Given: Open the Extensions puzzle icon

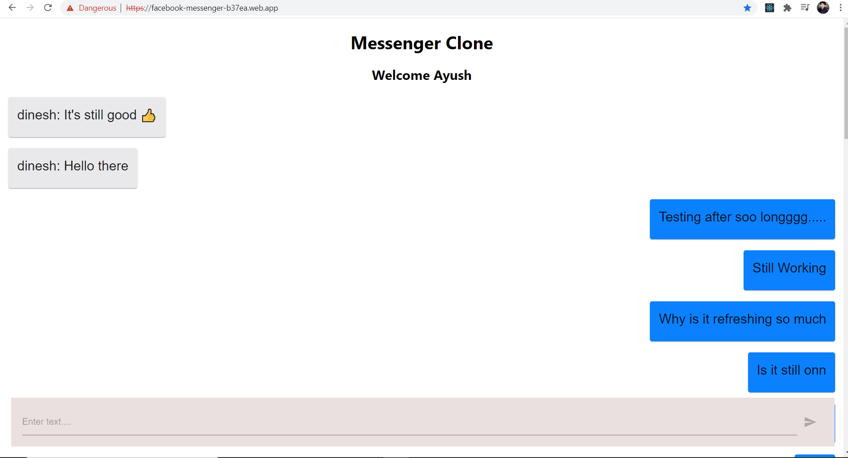Looking at the screenshot, I should coord(787,8).
